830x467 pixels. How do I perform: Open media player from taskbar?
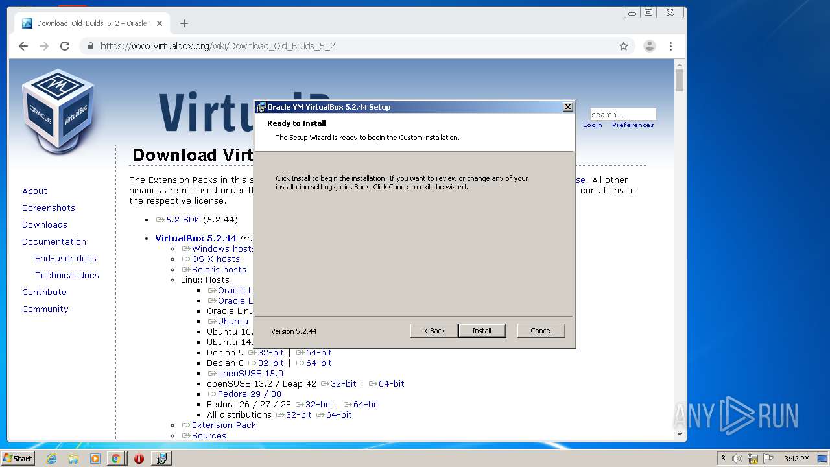point(95,459)
